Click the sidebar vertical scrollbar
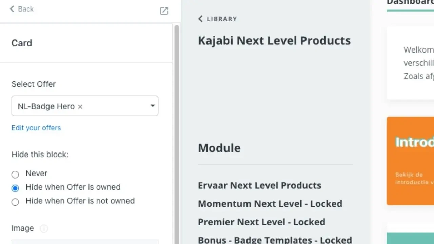The width and height of the screenshot is (434, 244). (176, 136)
